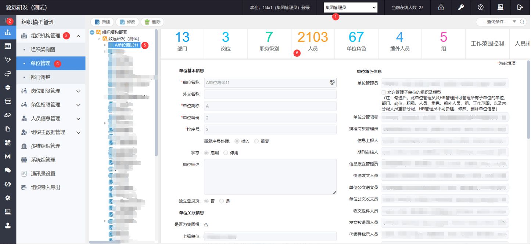Screen dimensions: 531x244
Task: Click the key icon in top bar
Action: pyautogui.click(x=461, y=7)
